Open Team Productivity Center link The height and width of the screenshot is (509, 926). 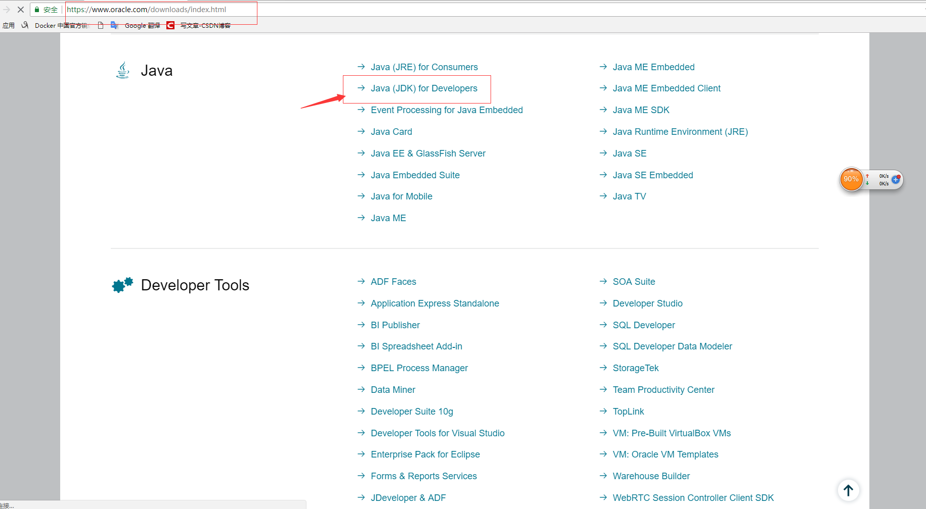(664, 390)
